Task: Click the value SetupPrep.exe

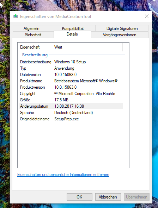Action: click(66, 119)
